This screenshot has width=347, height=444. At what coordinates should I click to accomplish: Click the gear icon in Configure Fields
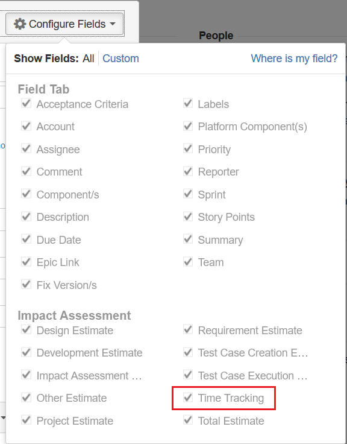[x=20, y=24]
